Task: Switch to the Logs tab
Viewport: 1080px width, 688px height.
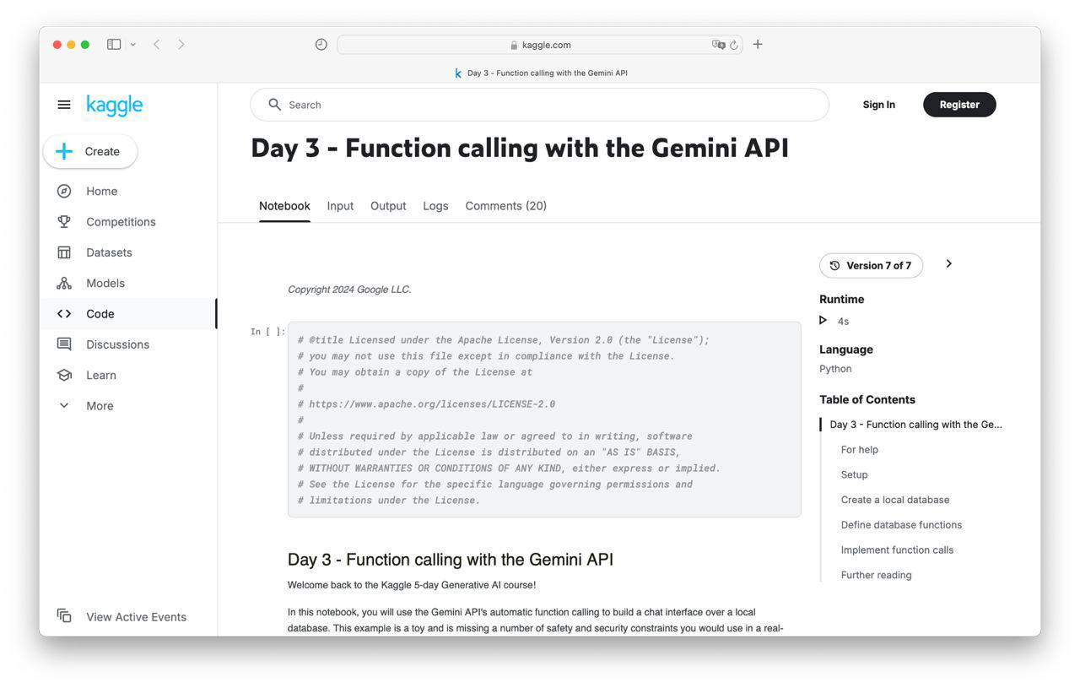Action: [x=435, y=206]
